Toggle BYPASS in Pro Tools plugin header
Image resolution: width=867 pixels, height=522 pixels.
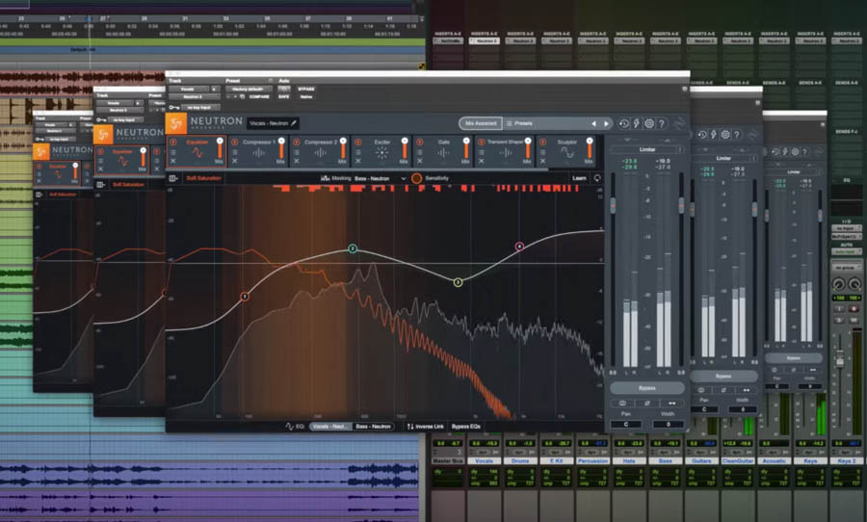(x=306, y=89)
